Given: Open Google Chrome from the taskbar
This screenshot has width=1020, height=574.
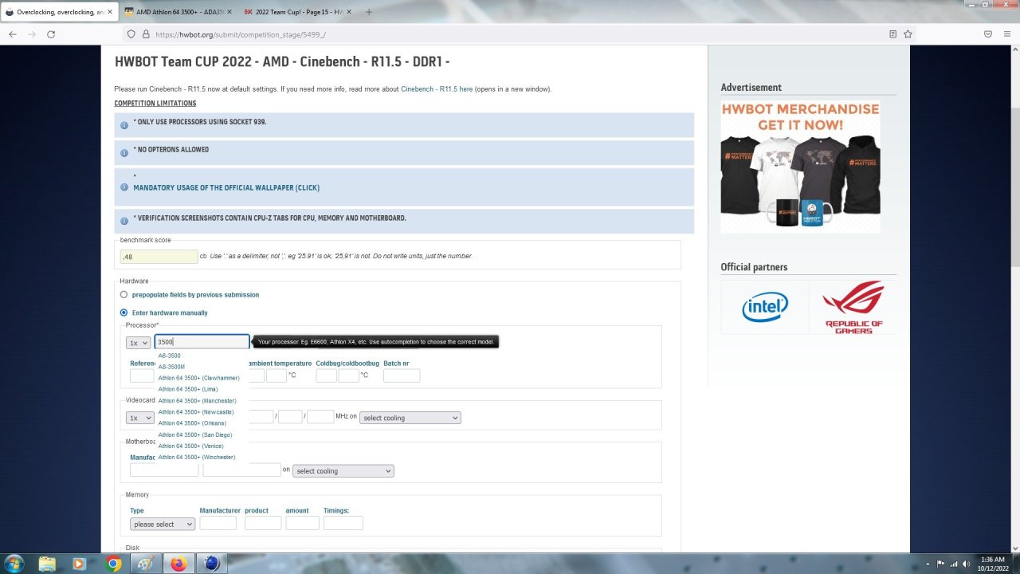Looking at the screenshot, I should tap(114, 564).
